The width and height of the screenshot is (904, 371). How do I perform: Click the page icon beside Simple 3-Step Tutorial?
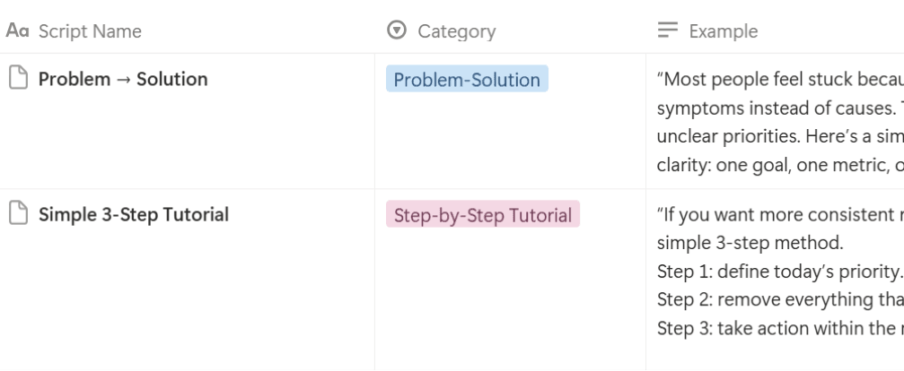point(16,215)
